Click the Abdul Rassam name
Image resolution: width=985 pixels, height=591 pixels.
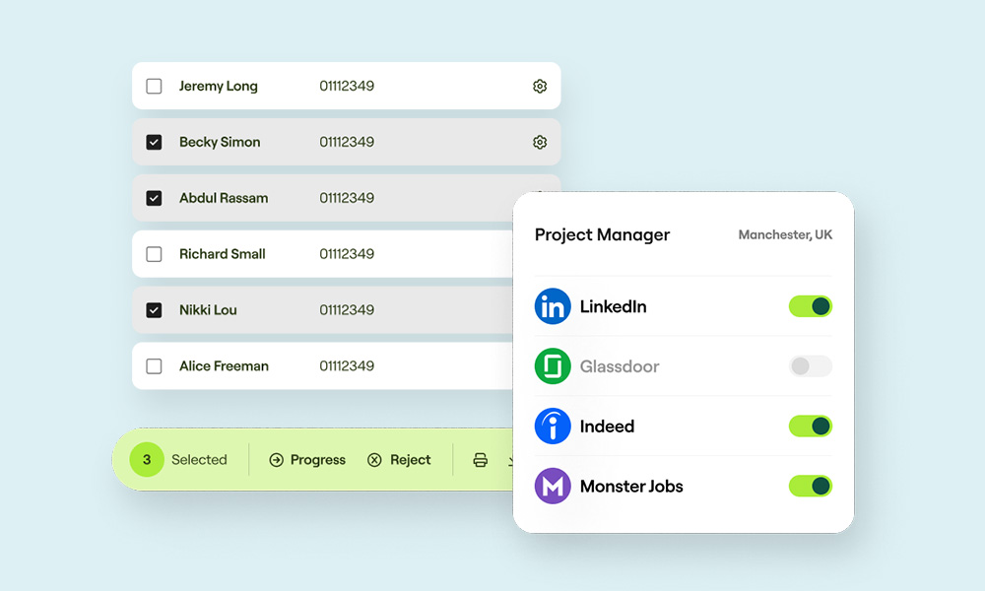point(224,198)
